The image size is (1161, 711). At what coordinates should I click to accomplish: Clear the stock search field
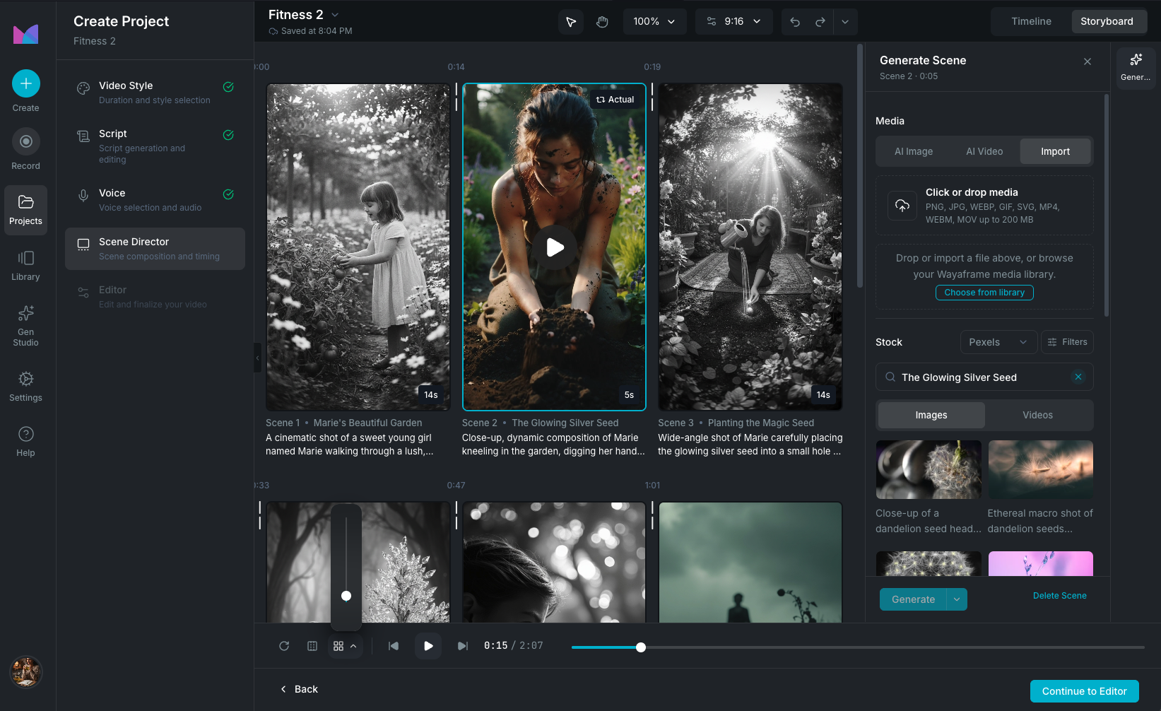(1078, 377)
